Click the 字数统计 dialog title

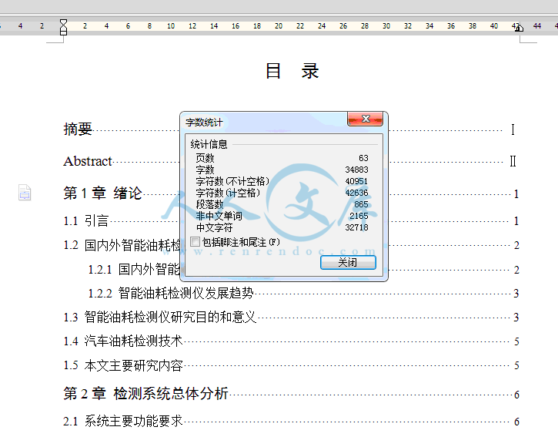204,123
